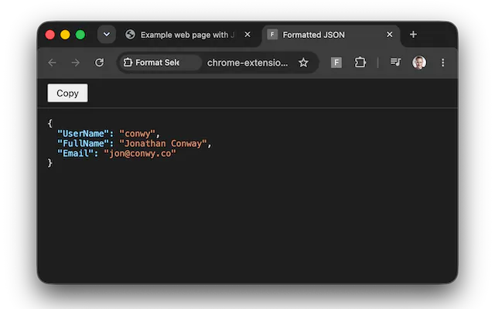Reload the current page
This screenshot has width=495, height=309.
(99, 63)
